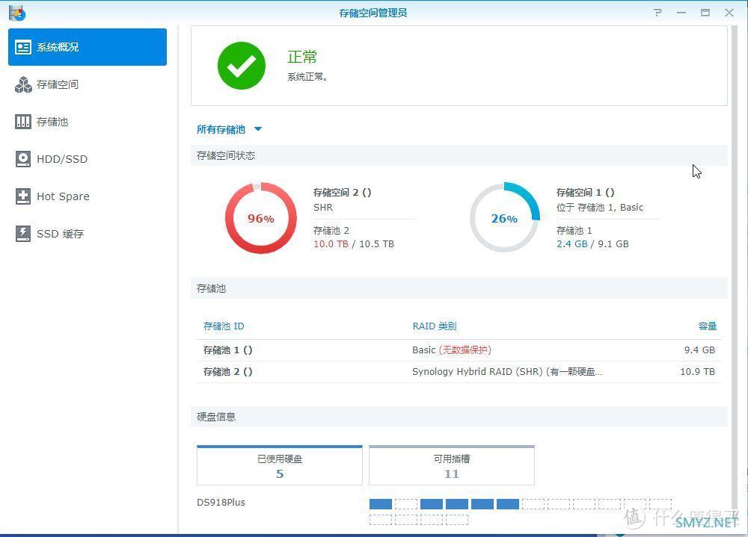Screen dimensions: 748x537
Task: Click the 容量 column header
Action: [x=707, y=326]
